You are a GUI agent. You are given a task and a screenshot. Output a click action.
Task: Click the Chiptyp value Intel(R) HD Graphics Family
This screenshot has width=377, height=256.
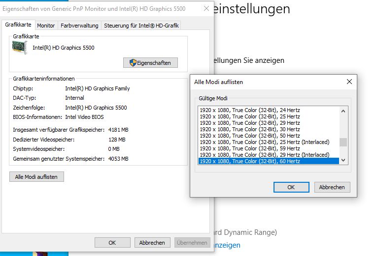(98, 88)
